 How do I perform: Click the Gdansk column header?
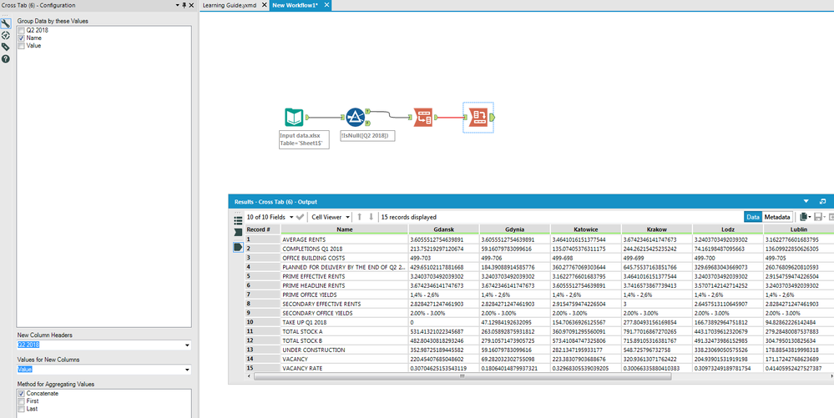point(443,229)
